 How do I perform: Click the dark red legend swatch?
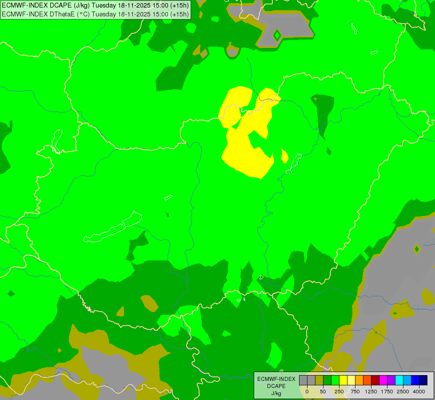[375, 380]
